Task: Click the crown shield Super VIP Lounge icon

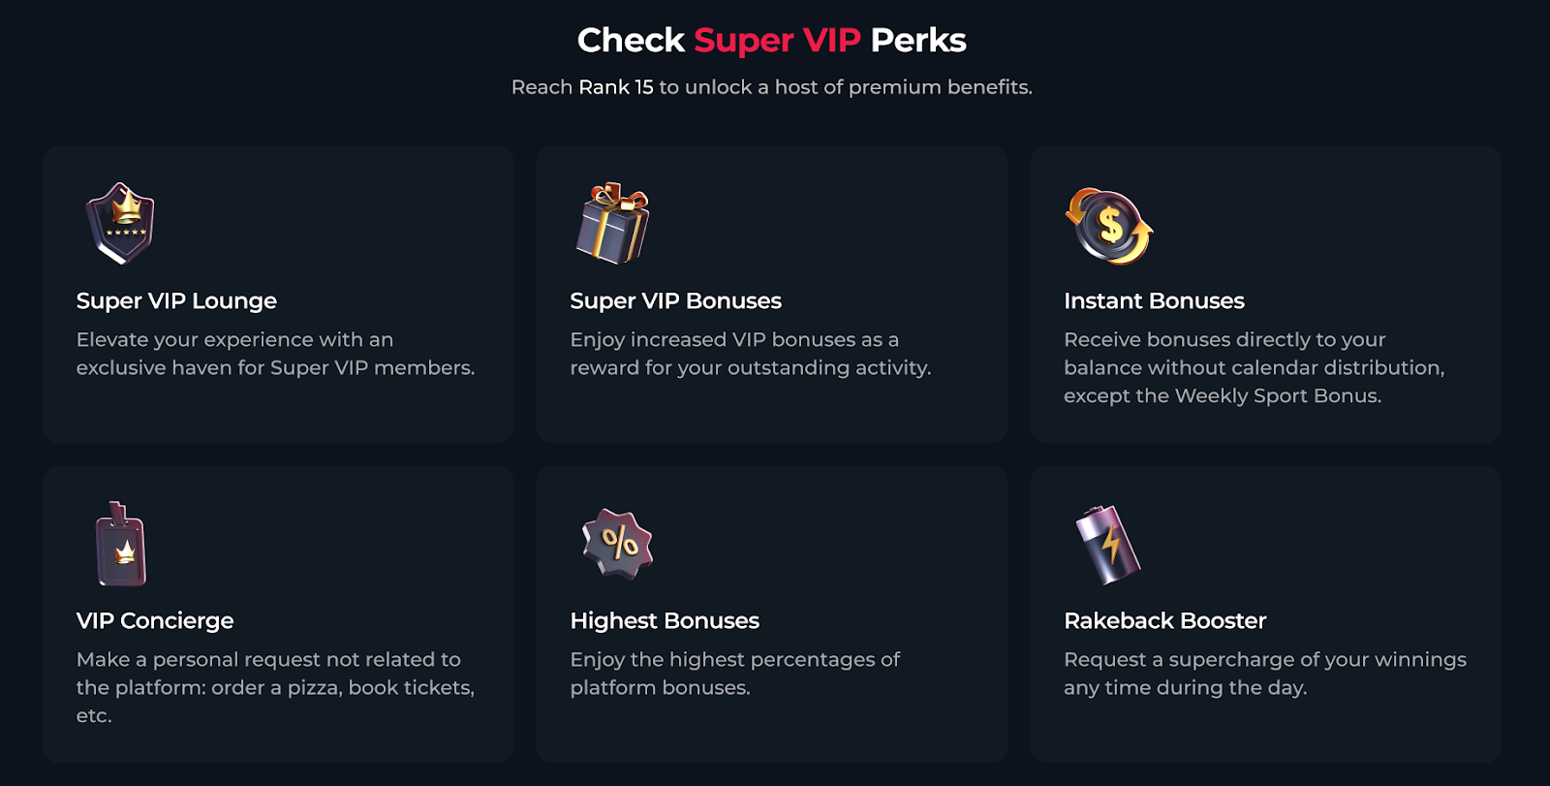Action: (x=120, y=224)
